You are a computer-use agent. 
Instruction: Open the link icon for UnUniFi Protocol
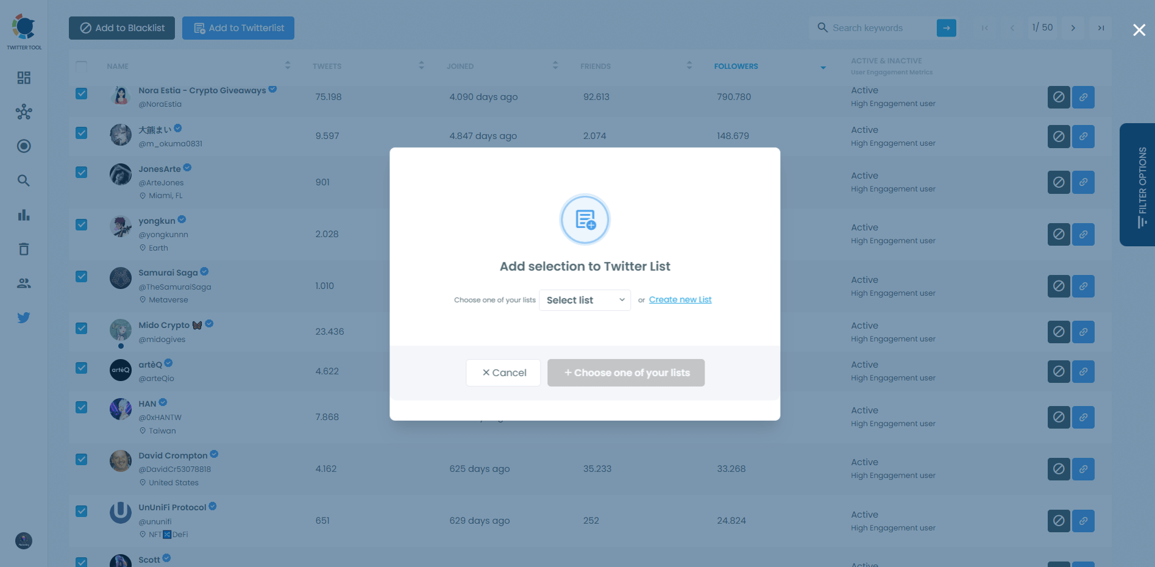1083,521
